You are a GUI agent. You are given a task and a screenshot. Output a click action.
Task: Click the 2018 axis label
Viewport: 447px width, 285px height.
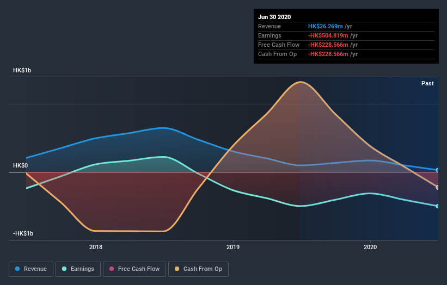[x=96, y=247]
